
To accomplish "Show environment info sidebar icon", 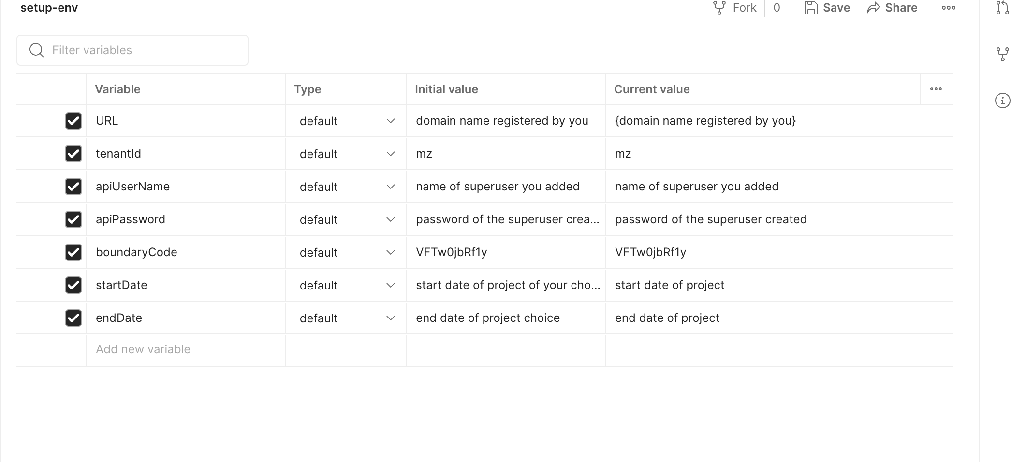I will coord(1002,101).
